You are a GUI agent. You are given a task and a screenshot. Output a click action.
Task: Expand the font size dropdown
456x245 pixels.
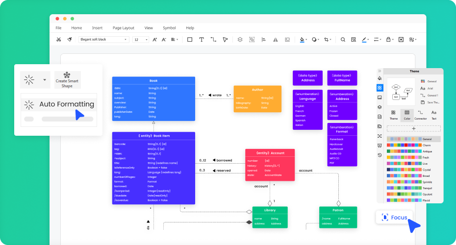click(x=141, y=39)
